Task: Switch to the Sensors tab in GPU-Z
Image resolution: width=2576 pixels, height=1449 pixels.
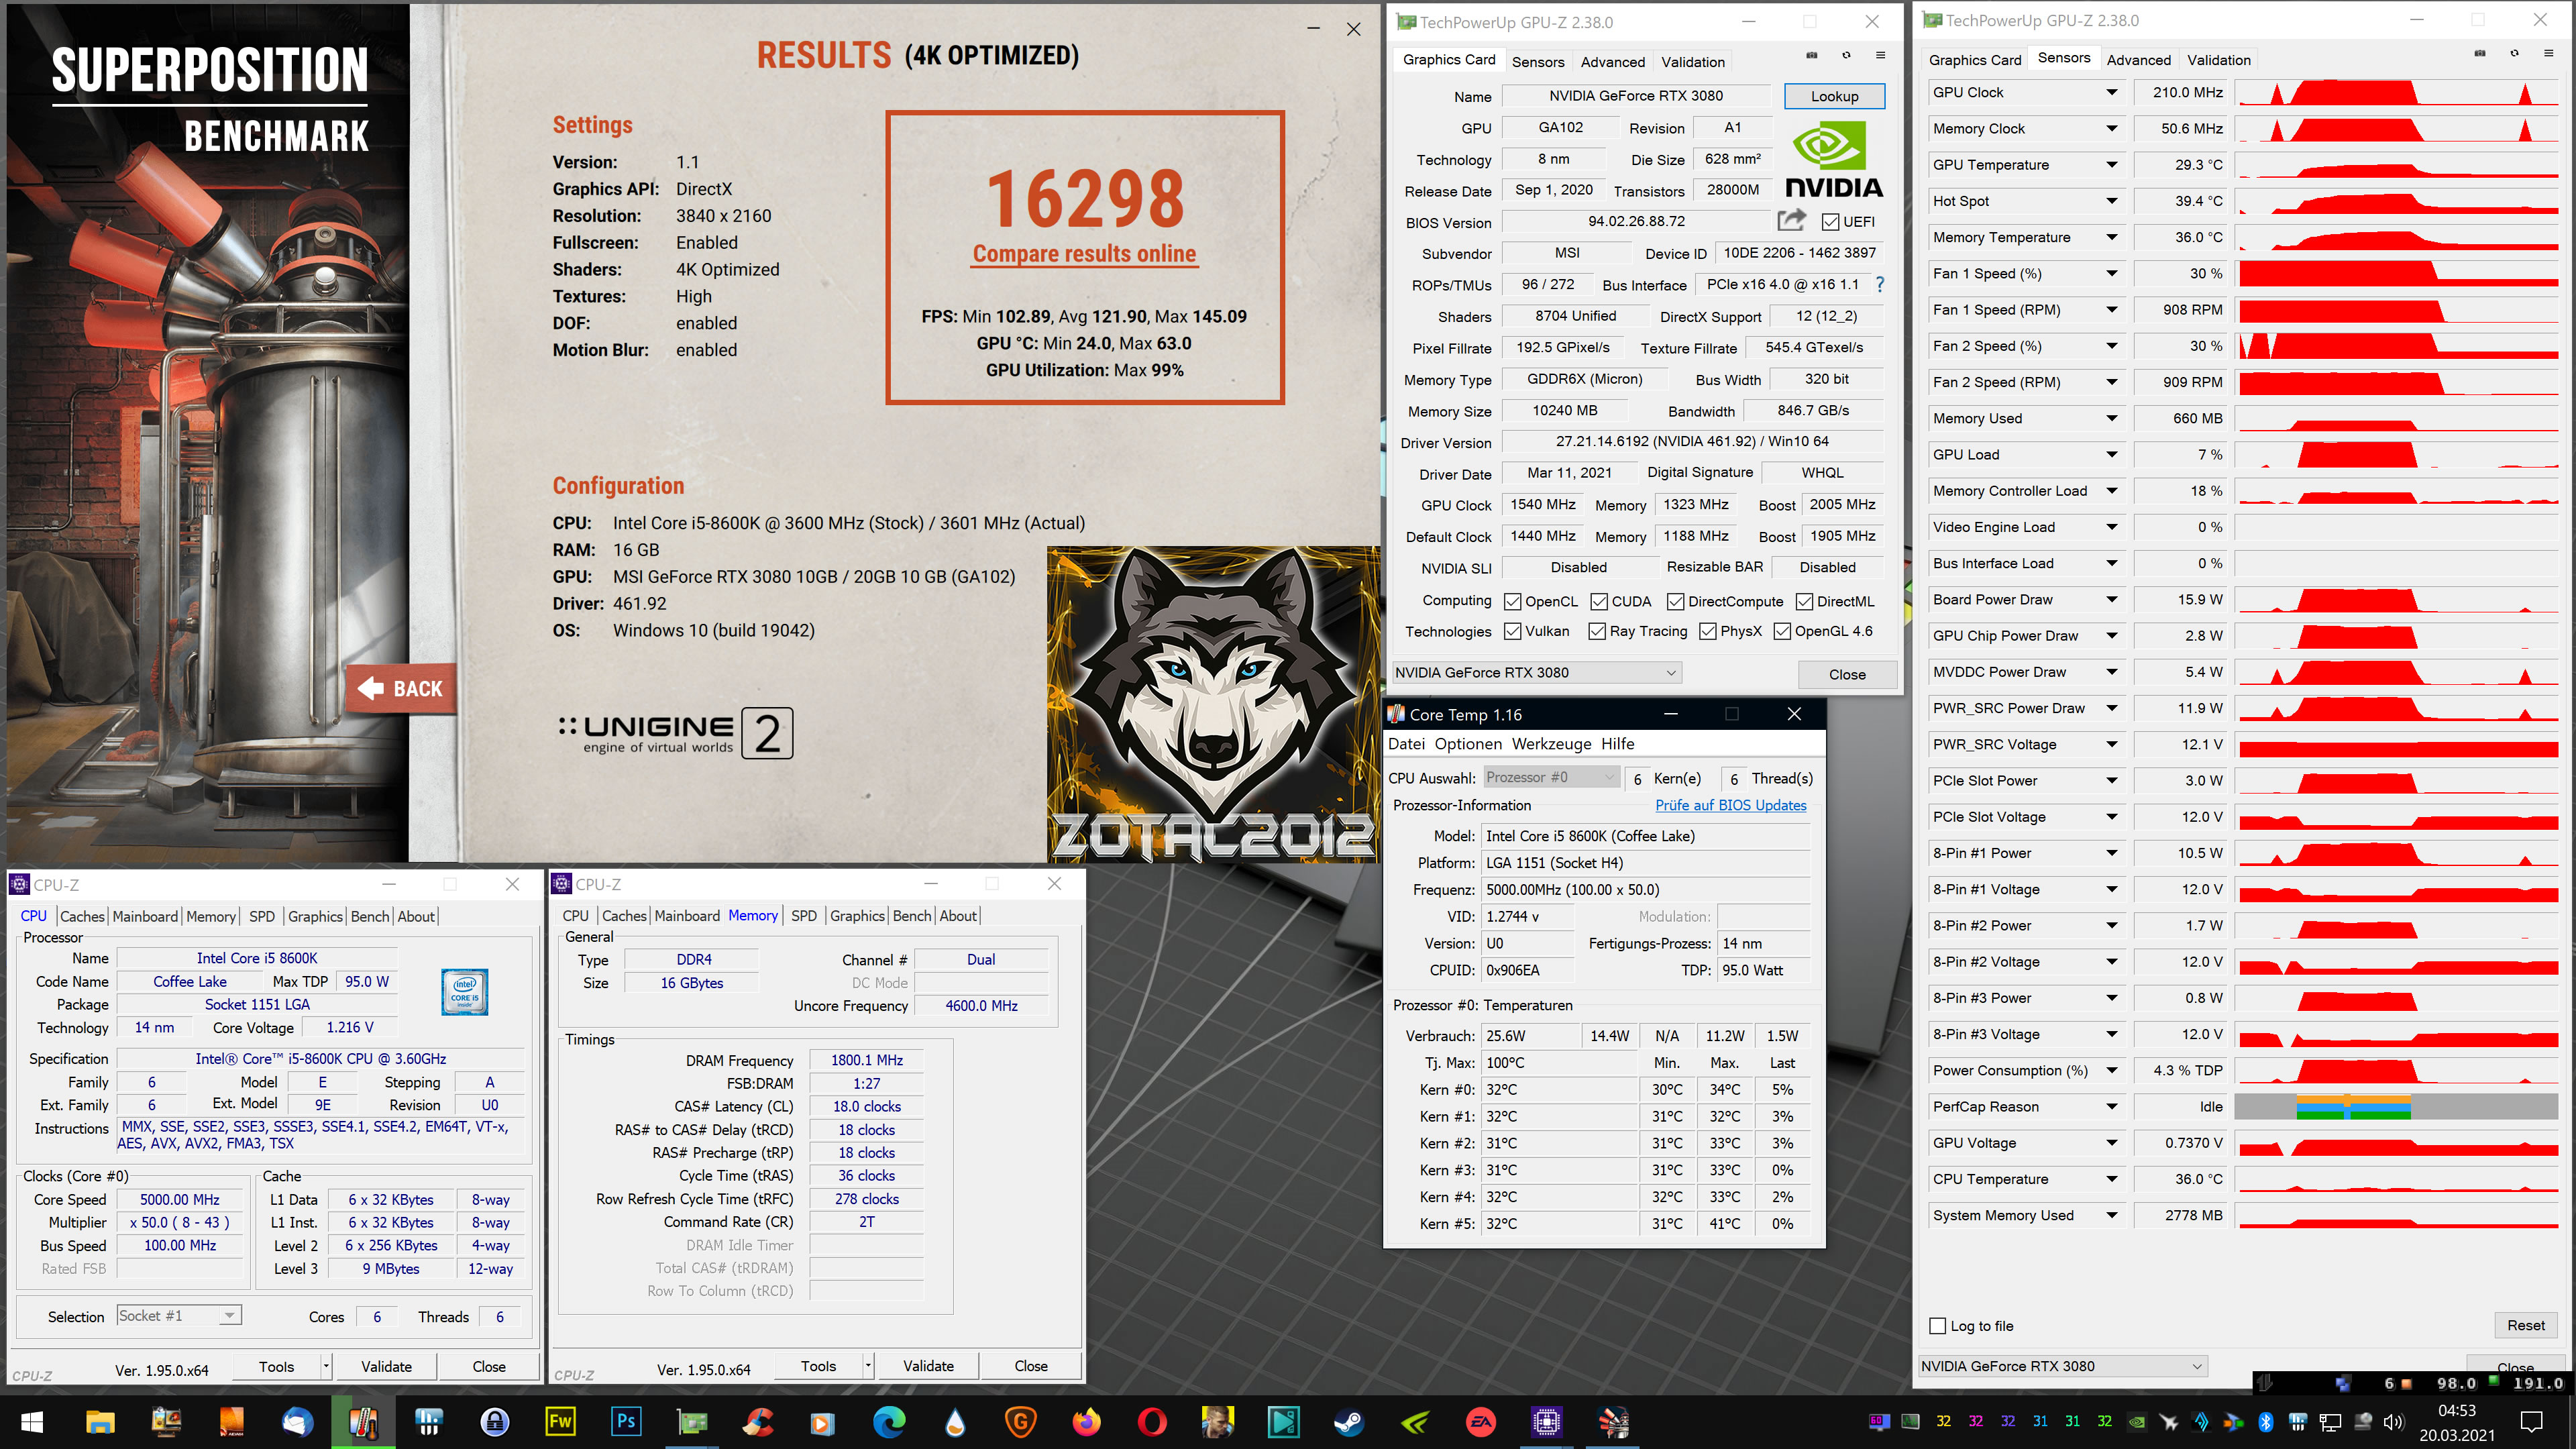Action: pyautogui.click(x=1539, y=62)
